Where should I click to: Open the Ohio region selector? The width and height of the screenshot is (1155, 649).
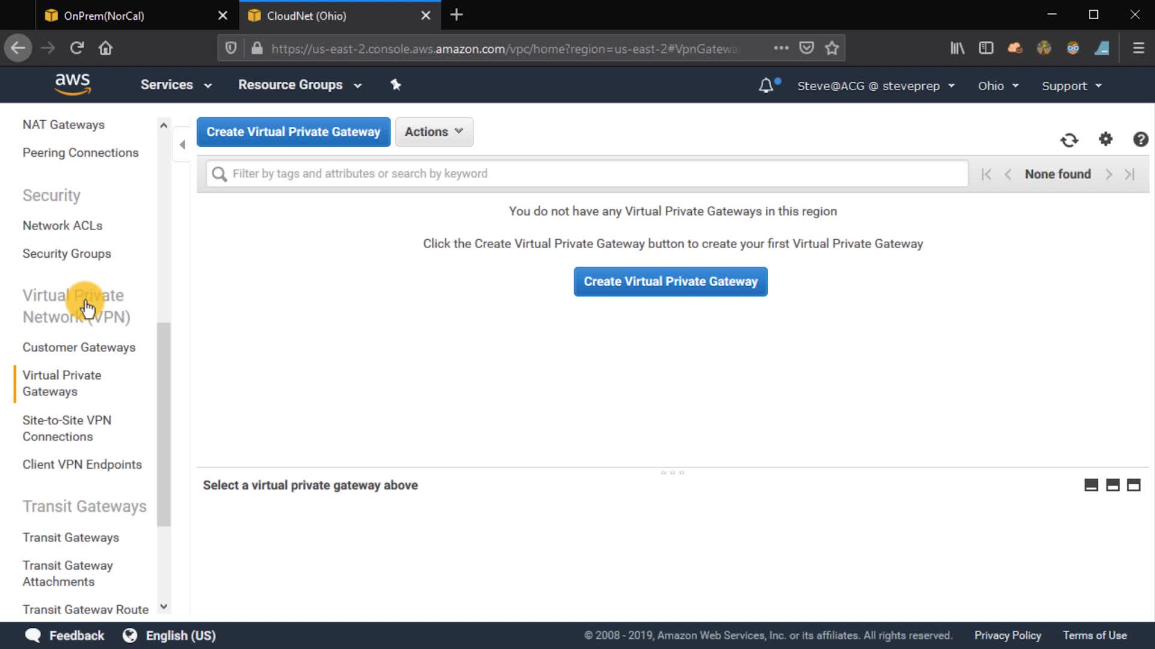997,86
